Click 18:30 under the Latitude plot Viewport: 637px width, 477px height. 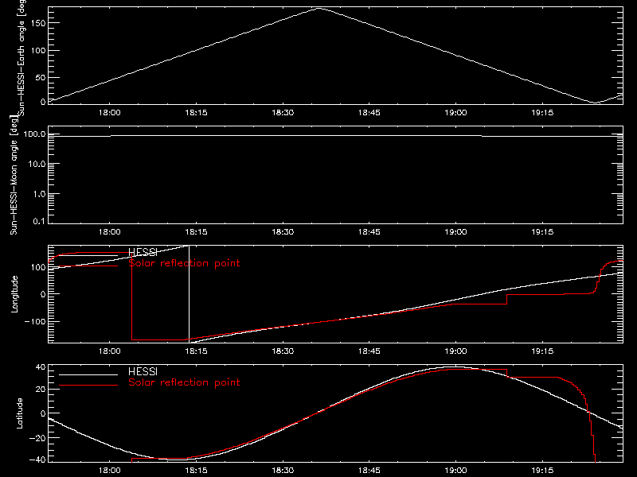(x=283, y=471)
